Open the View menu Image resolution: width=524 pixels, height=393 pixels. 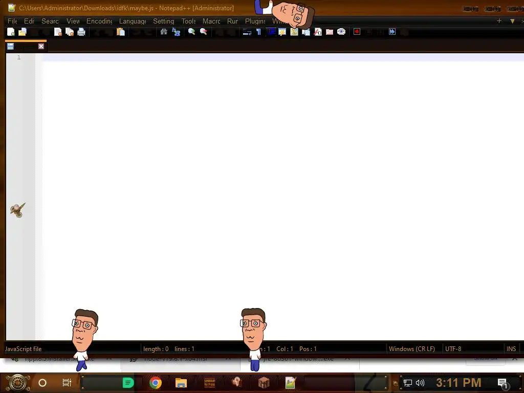(x=73, y=21)
